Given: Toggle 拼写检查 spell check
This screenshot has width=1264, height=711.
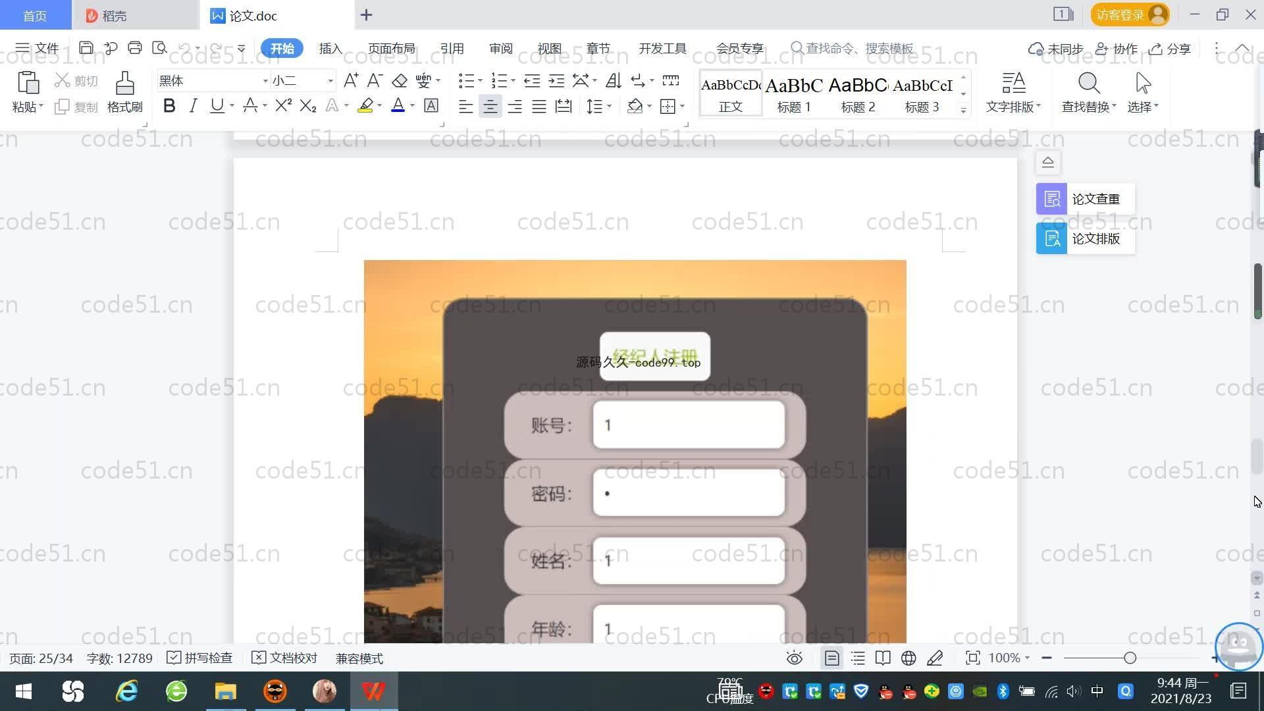Looking at the screenshot, I should point(199,658).
